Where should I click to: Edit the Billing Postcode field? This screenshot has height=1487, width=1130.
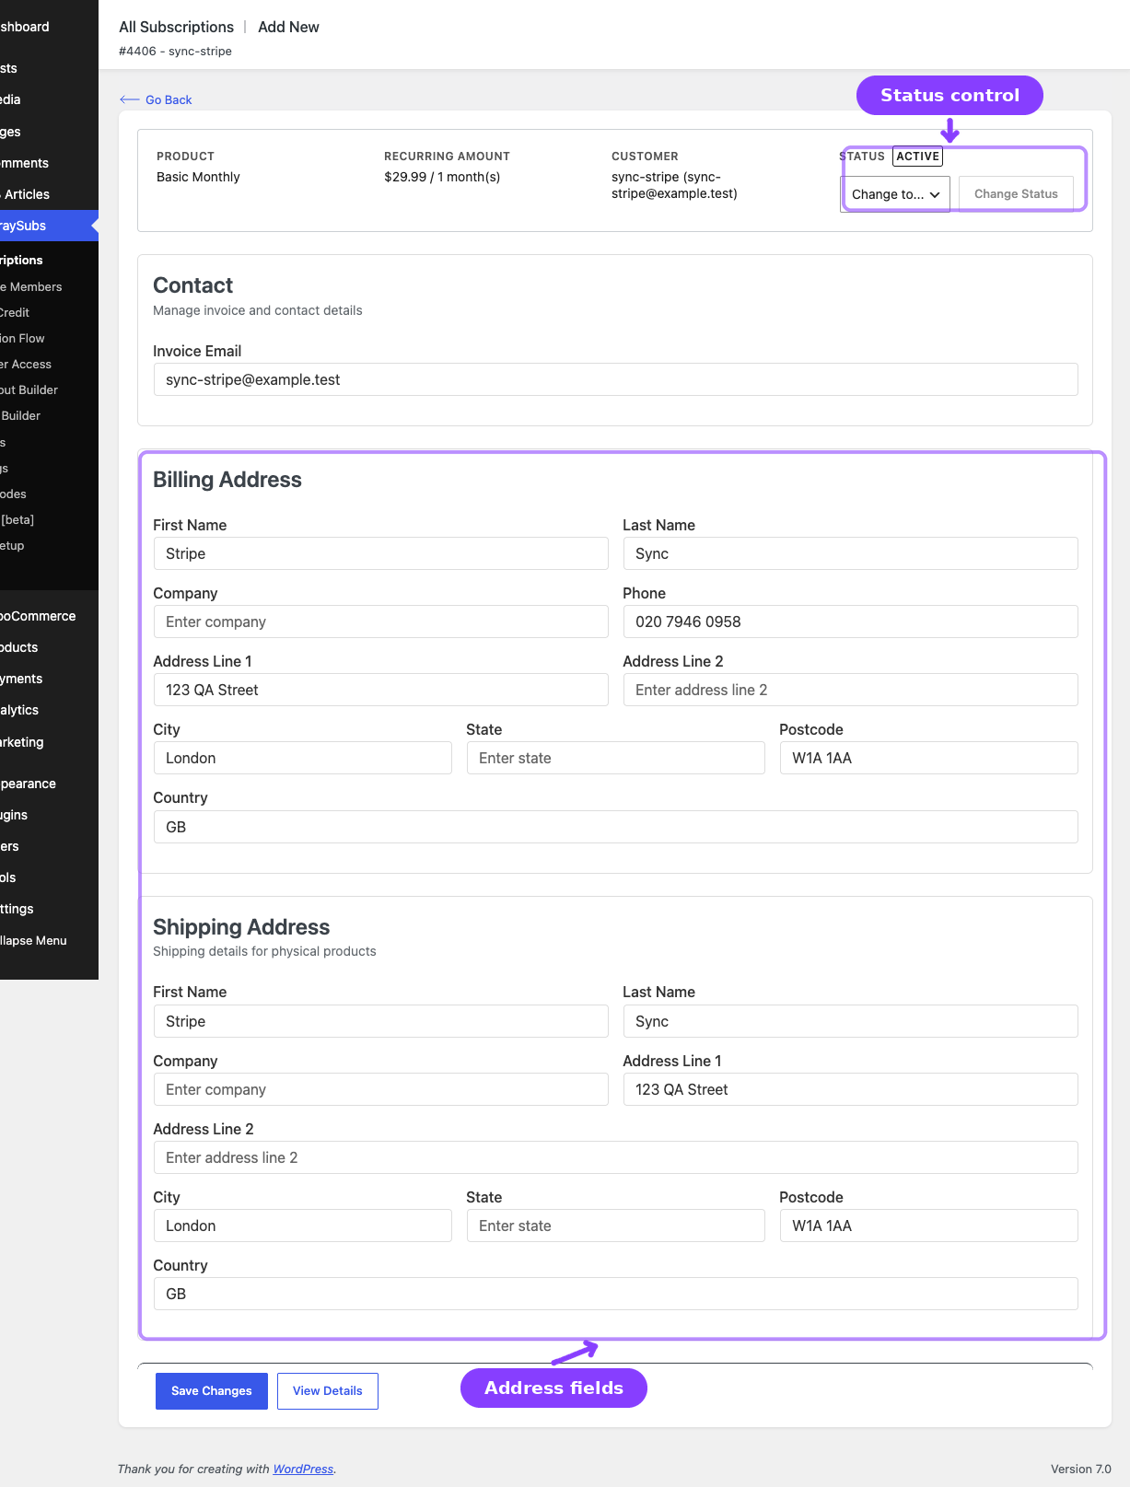click(x=928, y=758)
